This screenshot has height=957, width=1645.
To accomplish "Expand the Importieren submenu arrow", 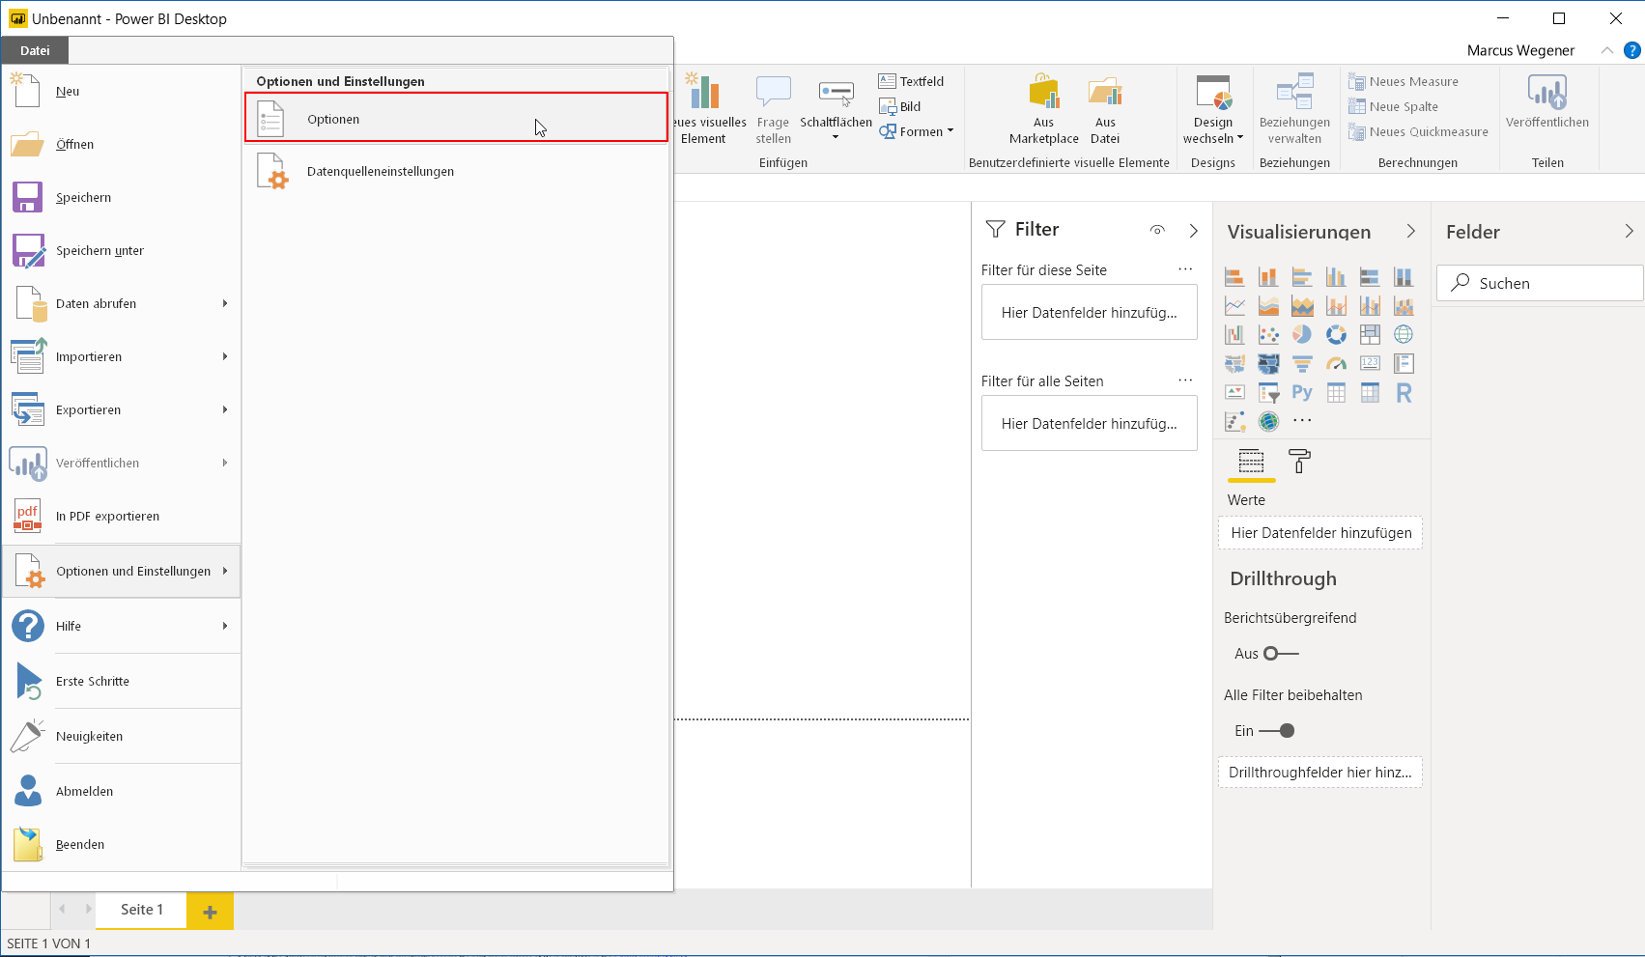I will (x=225, y=356).
